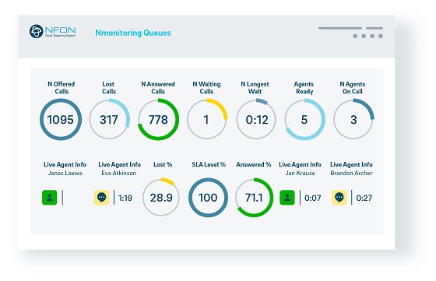
Task: Click the Eve Atkinson timer 1:19
Action: [x=125, y=198]
